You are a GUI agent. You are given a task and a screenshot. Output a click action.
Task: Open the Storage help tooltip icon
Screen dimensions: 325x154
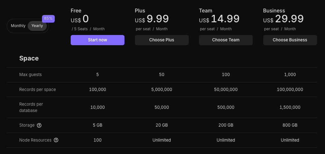click(x=39, y=125)
